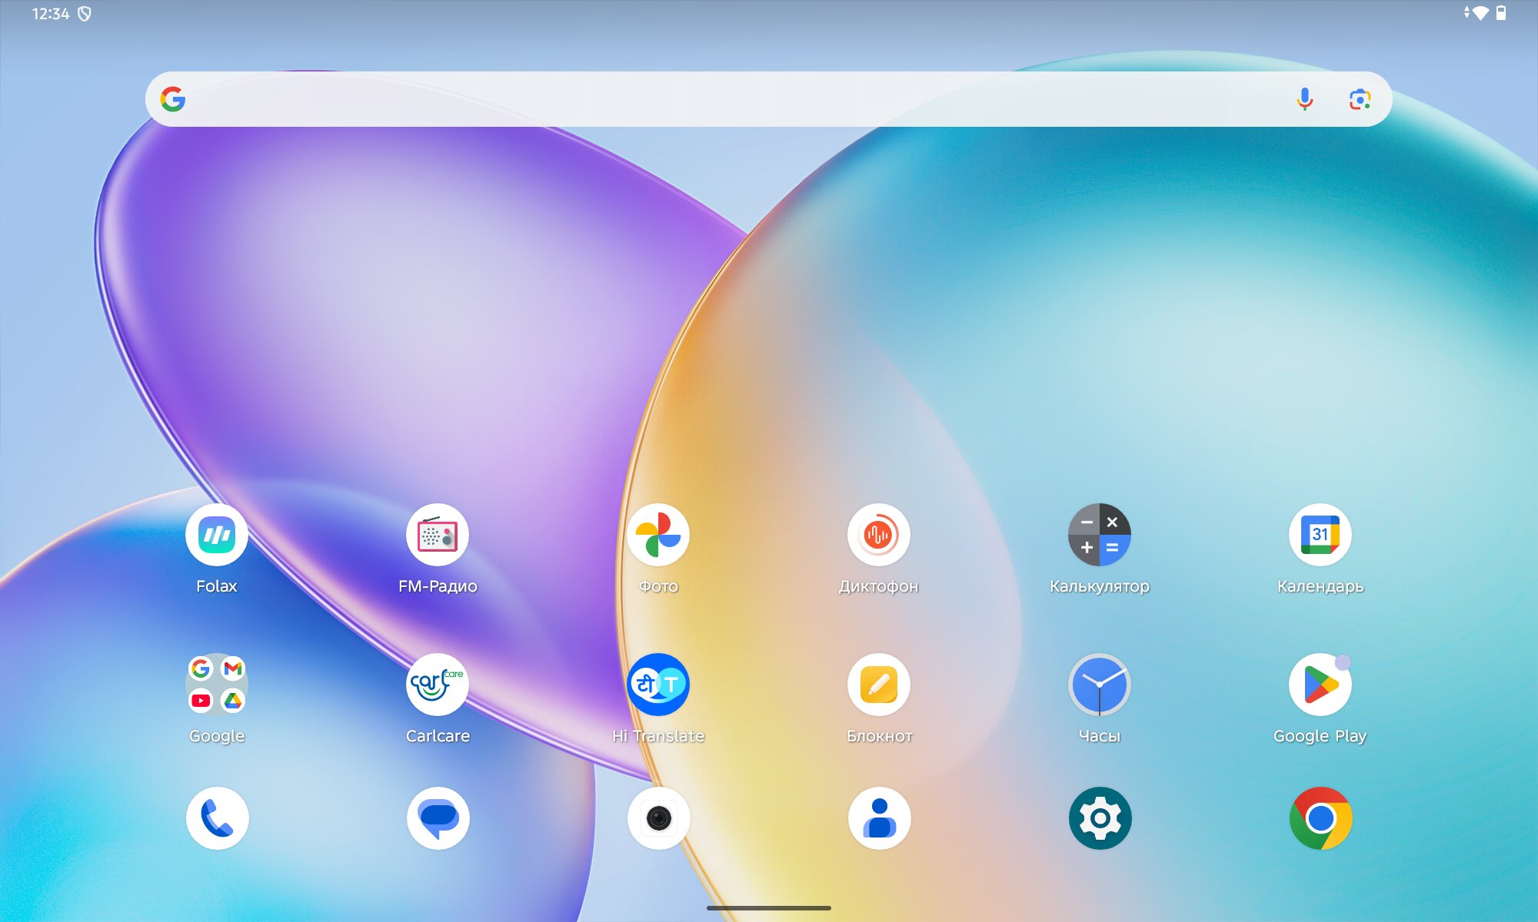Open Settings gear in dock
This screenshot has width=1538, height=922.
tap(1100, 818)
